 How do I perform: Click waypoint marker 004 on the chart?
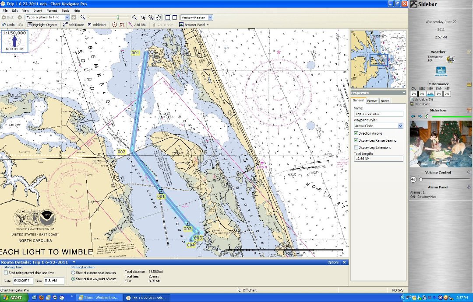(x=191, y=240)
